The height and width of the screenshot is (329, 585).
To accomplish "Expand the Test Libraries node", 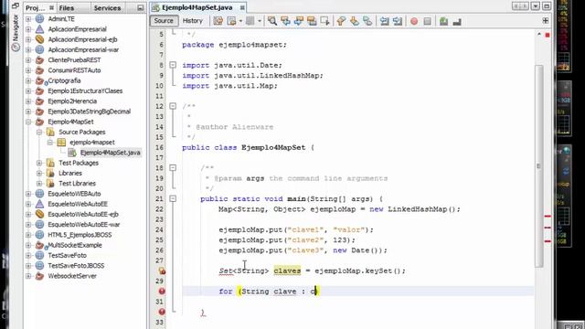I will pyautogui.click(x=39, y=183).
